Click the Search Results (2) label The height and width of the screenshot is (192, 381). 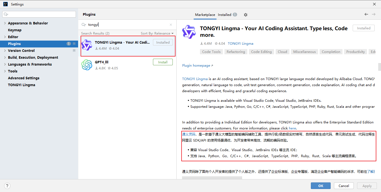[95, 33]
